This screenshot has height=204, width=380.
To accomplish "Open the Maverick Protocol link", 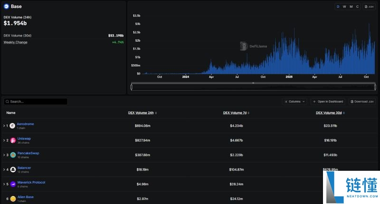I will coord(31,183).
